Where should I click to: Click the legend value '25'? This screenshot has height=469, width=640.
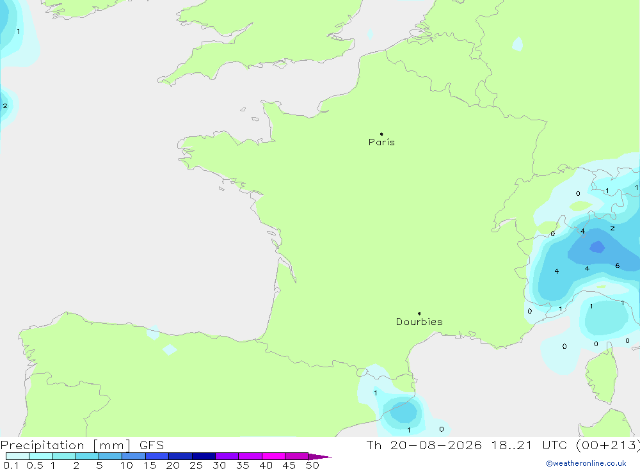click(196, 465)
